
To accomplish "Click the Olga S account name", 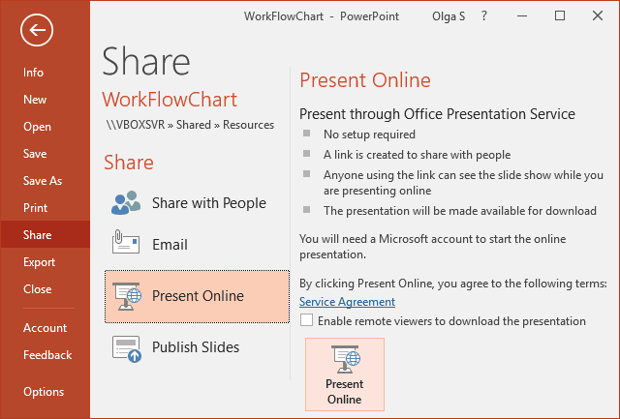I will tap(449, 16).
